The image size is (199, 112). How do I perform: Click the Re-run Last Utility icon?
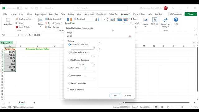(x=165, y=20)
